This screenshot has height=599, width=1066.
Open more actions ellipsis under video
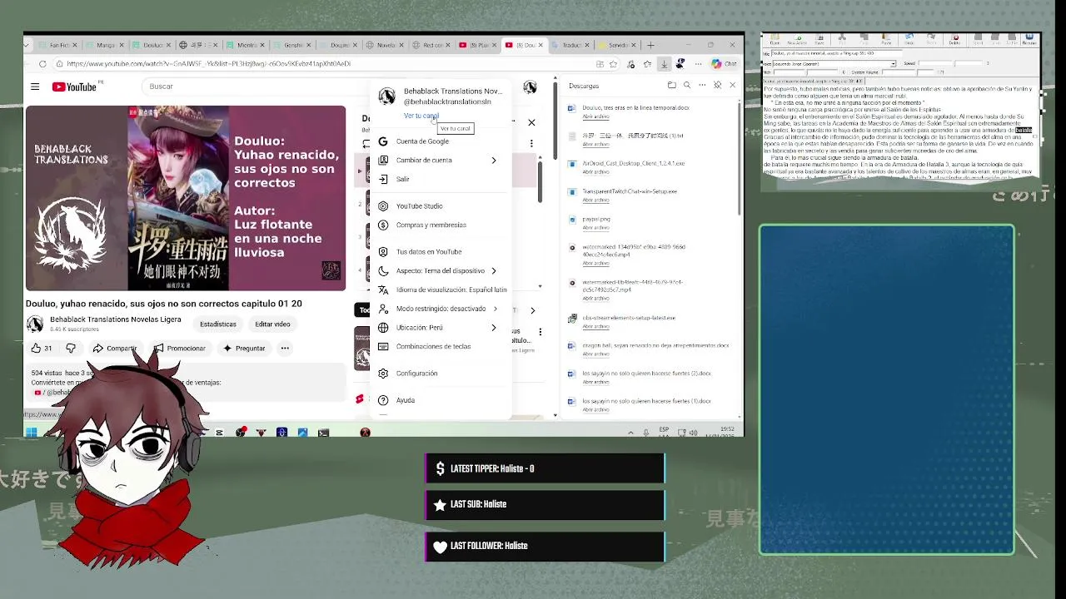pyautogui.click(x=285, y=349)
